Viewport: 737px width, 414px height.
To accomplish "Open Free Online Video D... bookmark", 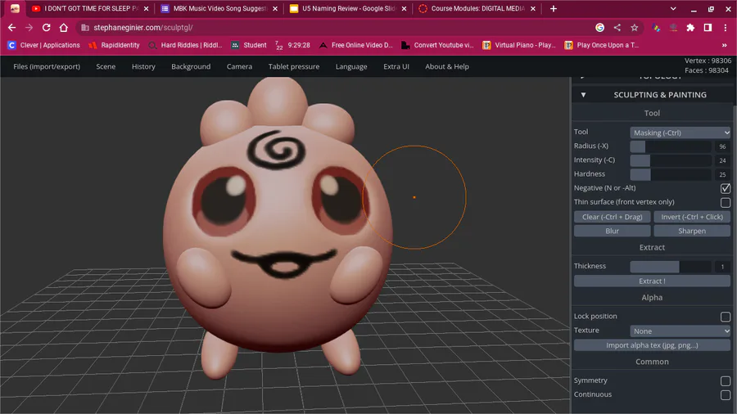I will pyautogui.click(x=356, y=45).
